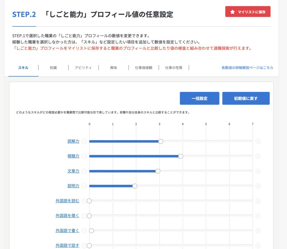The width and height of the screenshot is (287, 249).
Task: Reset values with 初期値に戻す button
Action: coord(246,98)
